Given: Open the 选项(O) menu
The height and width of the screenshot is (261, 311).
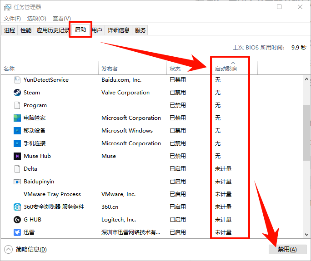Looking at the screenshot, I should pos(37,19).
